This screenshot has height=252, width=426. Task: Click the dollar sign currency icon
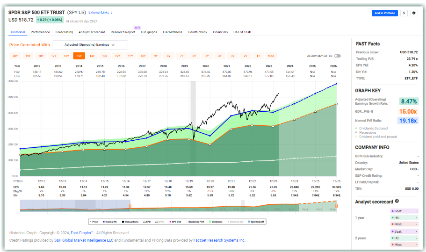tap(404, 13)
